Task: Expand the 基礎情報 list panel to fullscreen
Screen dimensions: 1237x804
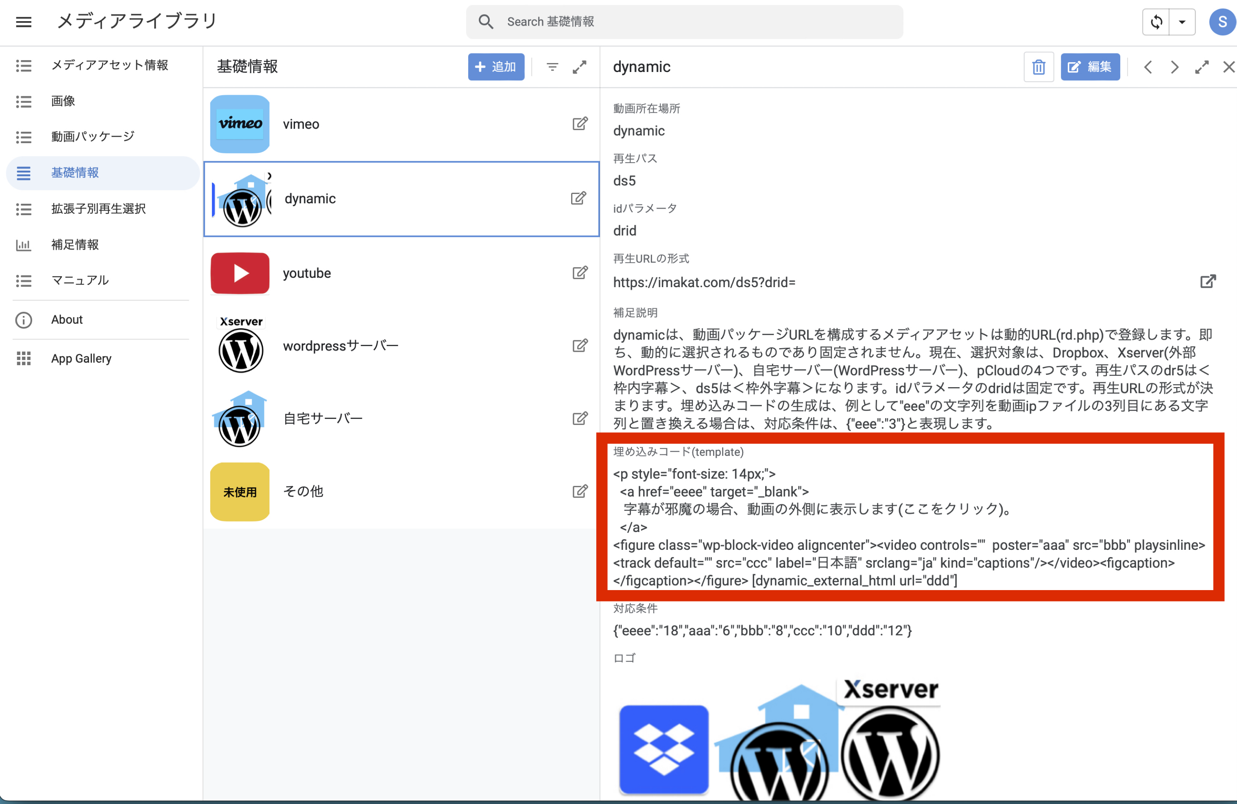Action: point(580,67)
